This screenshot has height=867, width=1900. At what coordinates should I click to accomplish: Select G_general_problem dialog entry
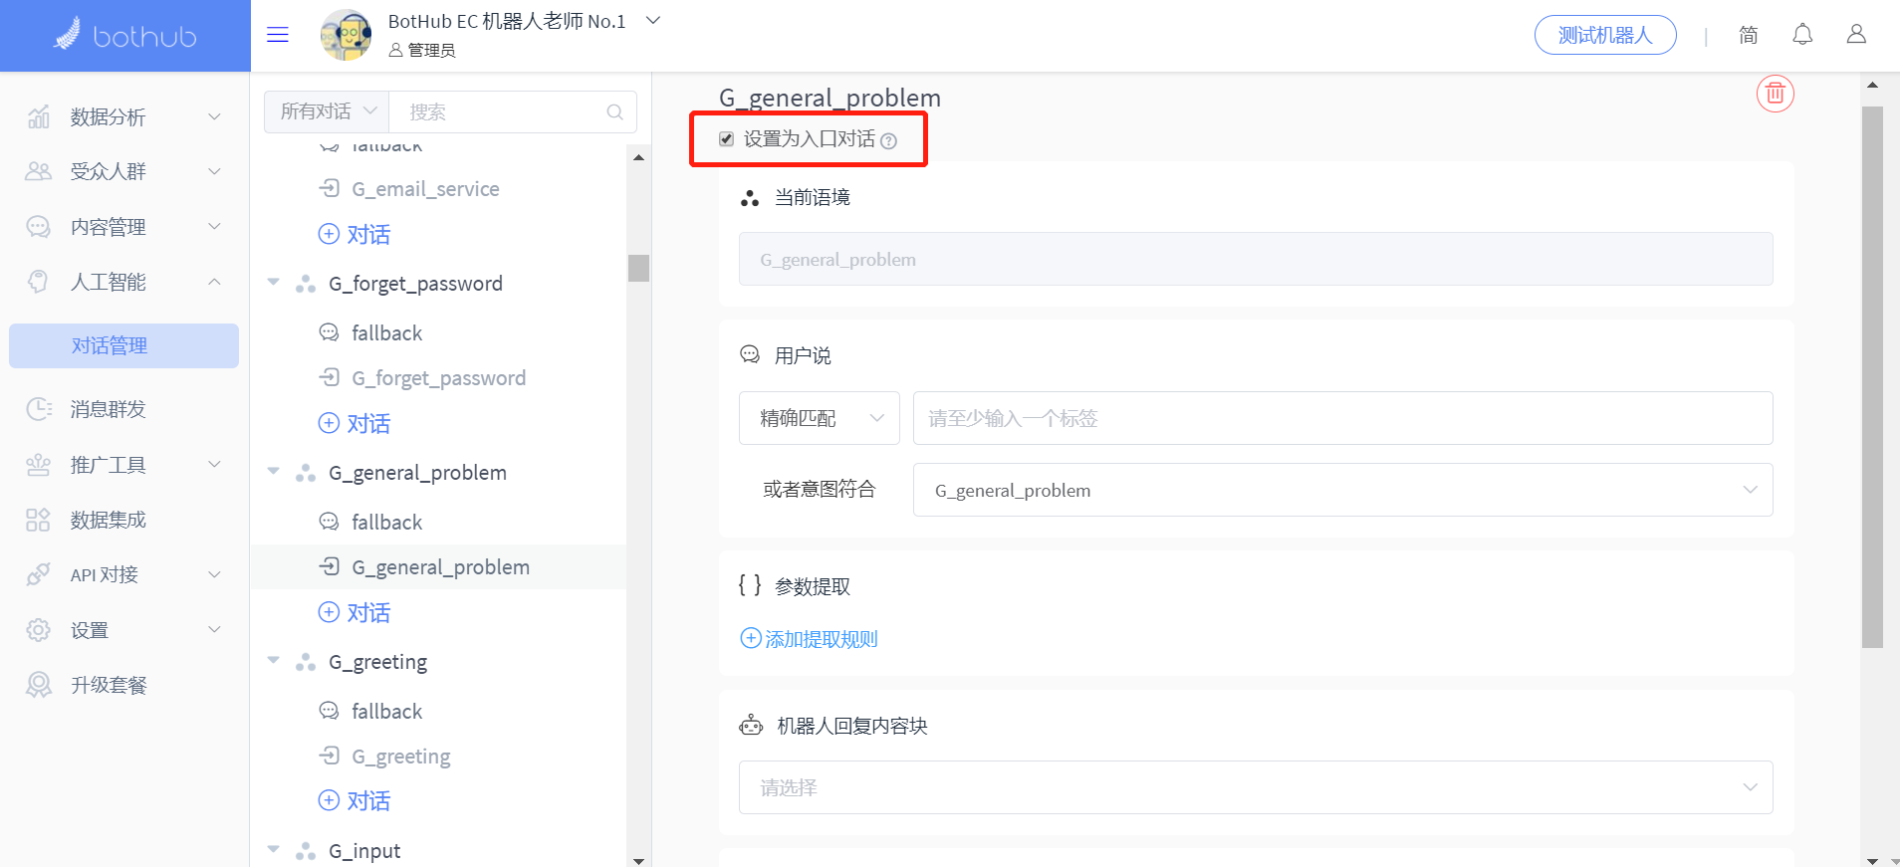tap(438, 567)
